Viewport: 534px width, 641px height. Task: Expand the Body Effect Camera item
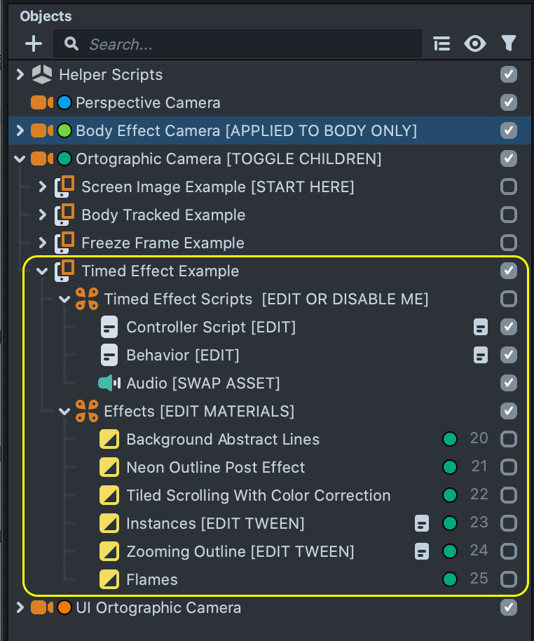coord(20,131)
